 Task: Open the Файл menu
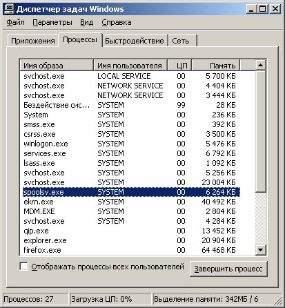point(15,22)
